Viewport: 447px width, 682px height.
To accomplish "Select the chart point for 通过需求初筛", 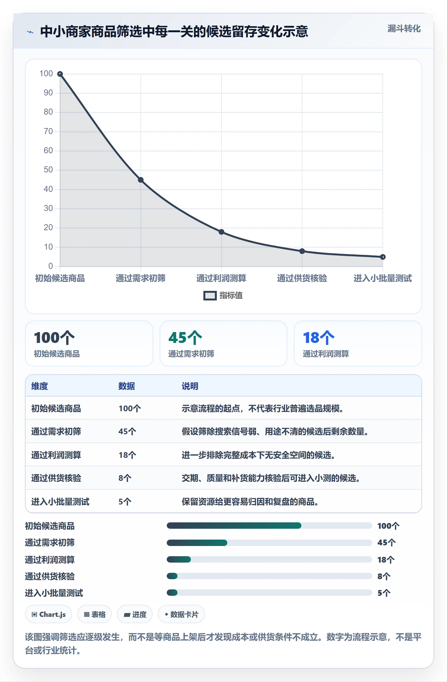I will coord(141,180).
